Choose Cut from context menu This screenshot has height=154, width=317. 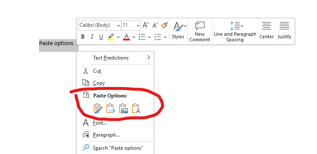pyautogui.click(x=115, y=71)
